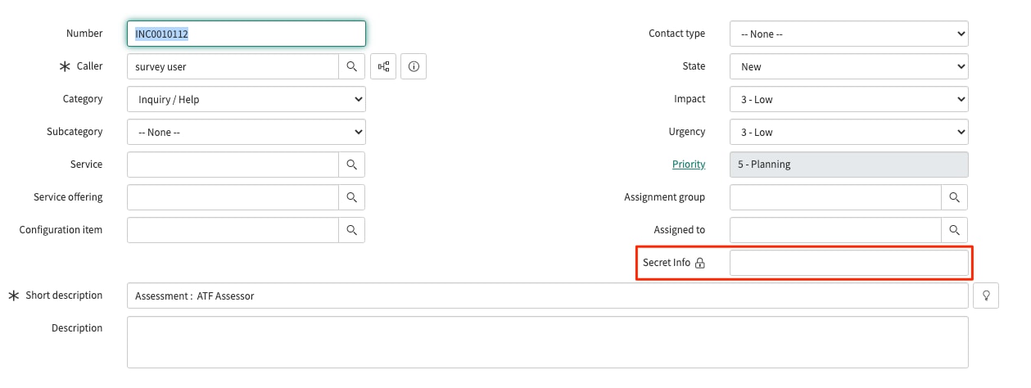Click the lock icon next to Secret Info

tap(699, 264)
